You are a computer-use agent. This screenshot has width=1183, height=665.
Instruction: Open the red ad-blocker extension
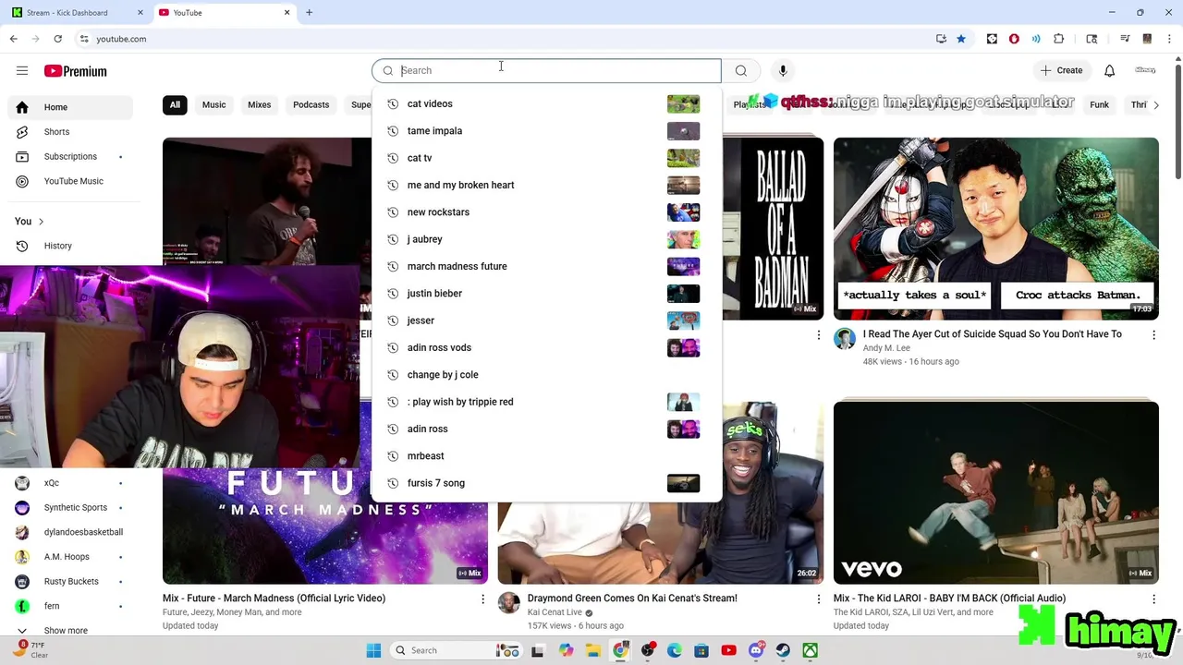(x=1014, y=39)
